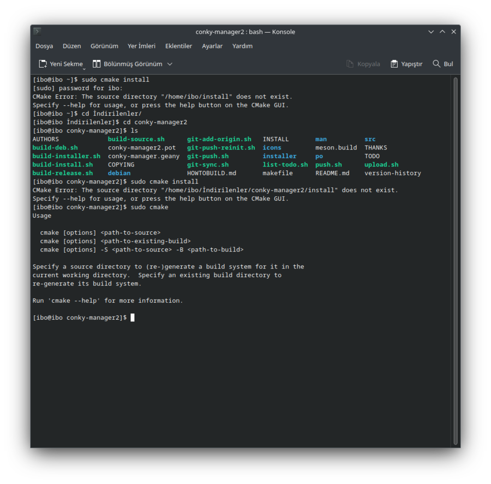
Task: Click the debian directory name
Action: point(119,173)
